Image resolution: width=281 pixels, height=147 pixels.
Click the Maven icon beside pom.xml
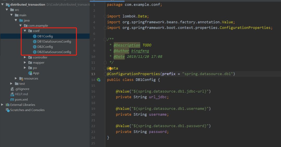click(x=12, y=100)
